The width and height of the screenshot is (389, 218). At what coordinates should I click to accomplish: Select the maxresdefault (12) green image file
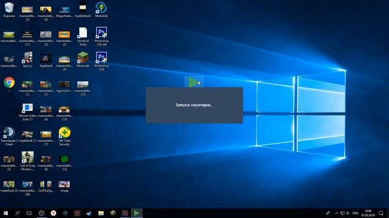64,163
